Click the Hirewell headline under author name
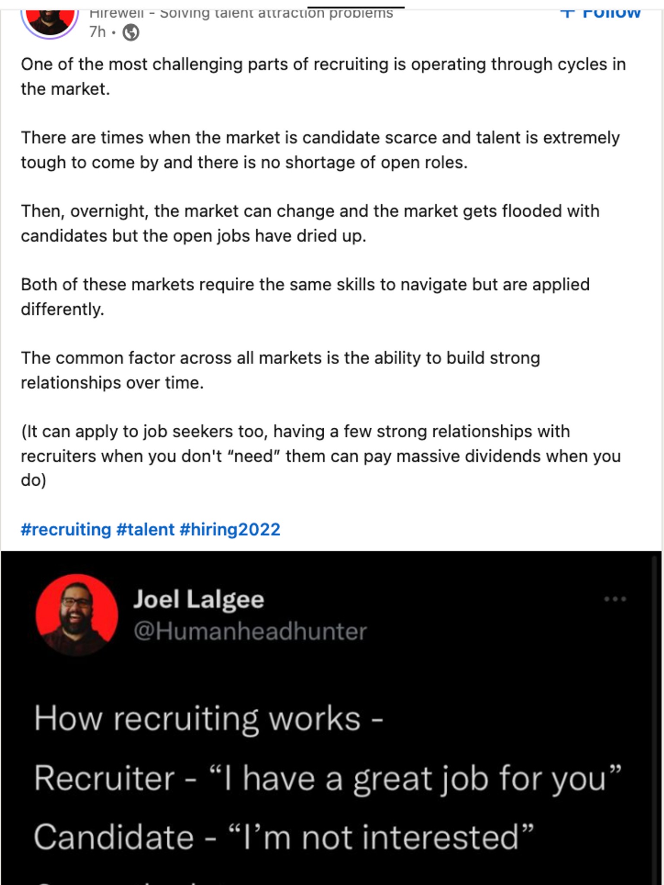 241,14
